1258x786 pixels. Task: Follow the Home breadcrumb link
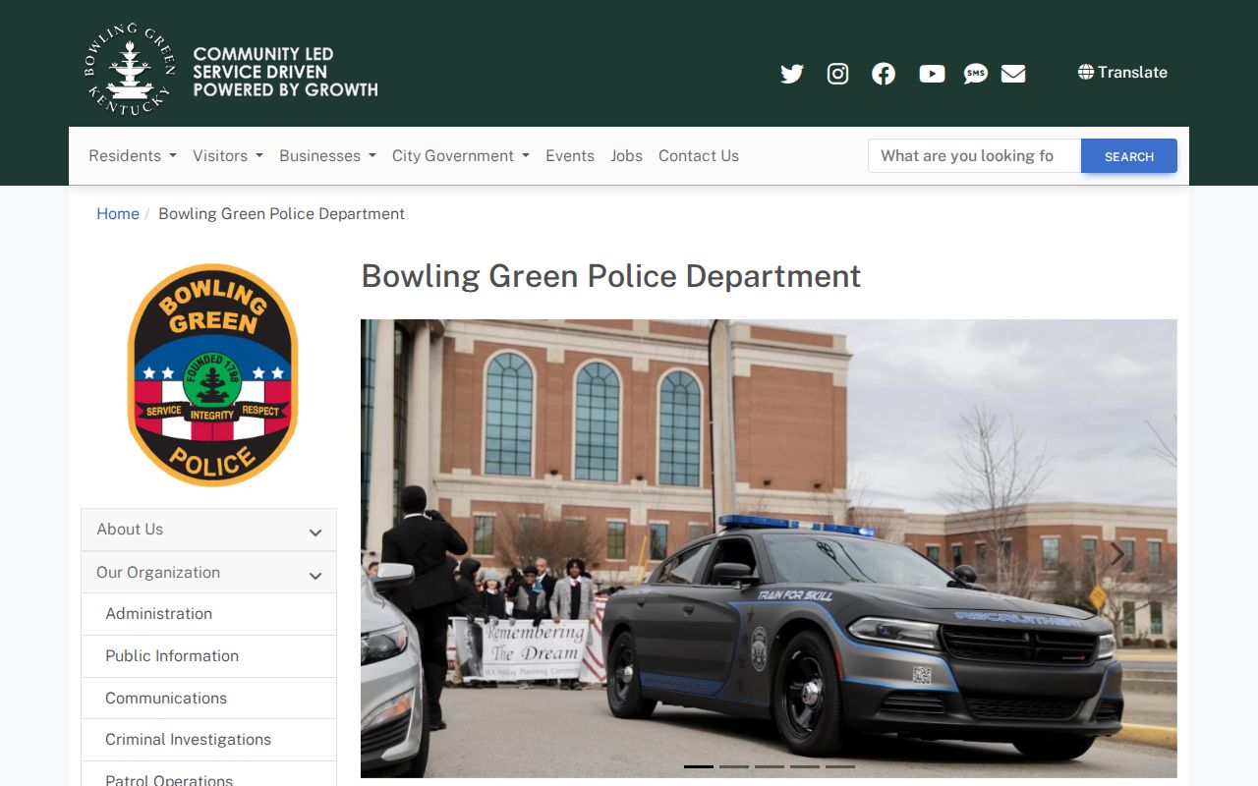(x=118, y=213)
